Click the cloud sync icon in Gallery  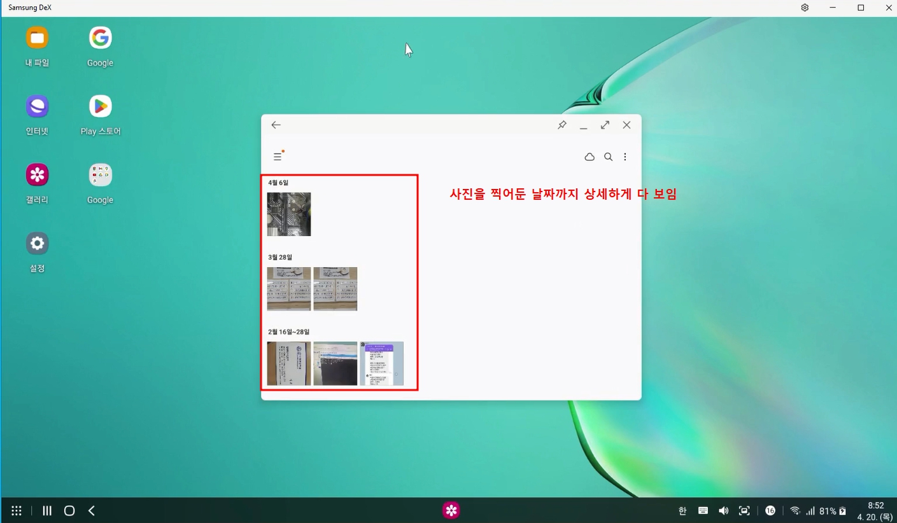tap(590, 157)
